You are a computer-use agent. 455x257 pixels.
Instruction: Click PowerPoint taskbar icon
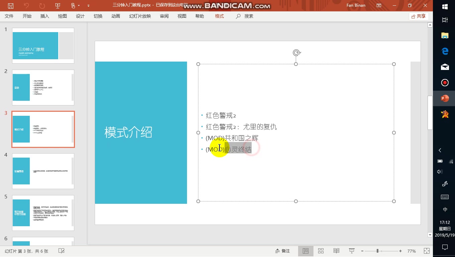click(445, 98)
